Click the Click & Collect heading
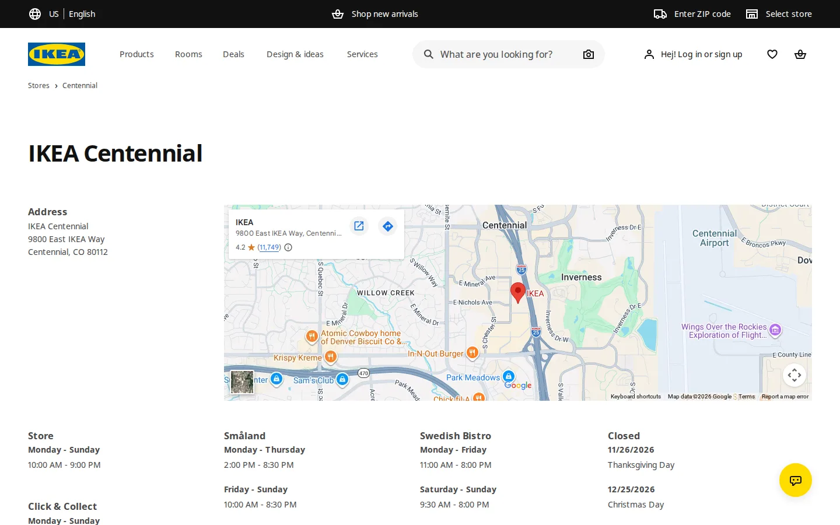This screenshot has width=840, height=525. [x=62, y=506]
